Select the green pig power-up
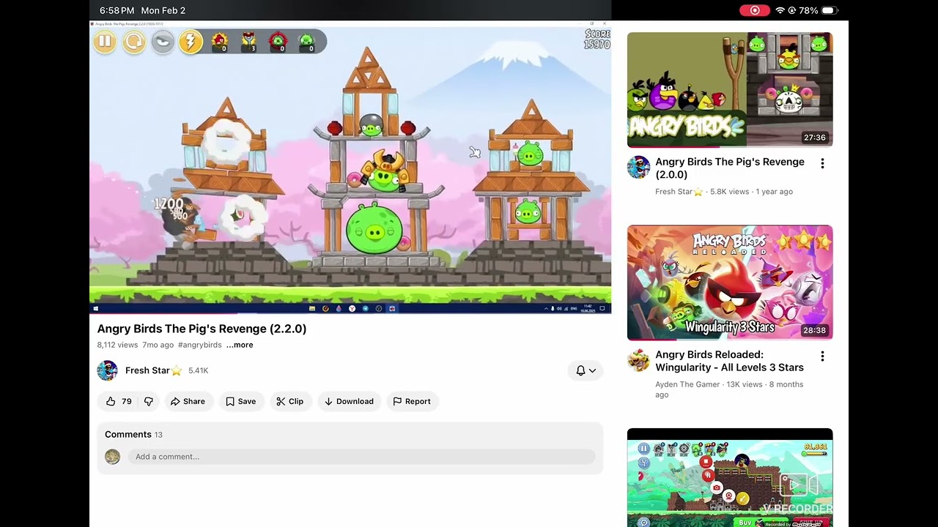This screenshot has height=527, width=938. (x=307, y=42)
